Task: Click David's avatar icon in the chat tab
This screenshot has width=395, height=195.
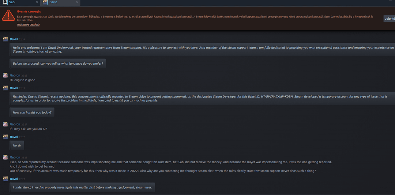Action: (x=45, y=2)
